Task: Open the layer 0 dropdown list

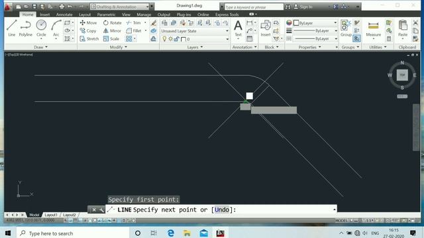Action: (195, 39)
